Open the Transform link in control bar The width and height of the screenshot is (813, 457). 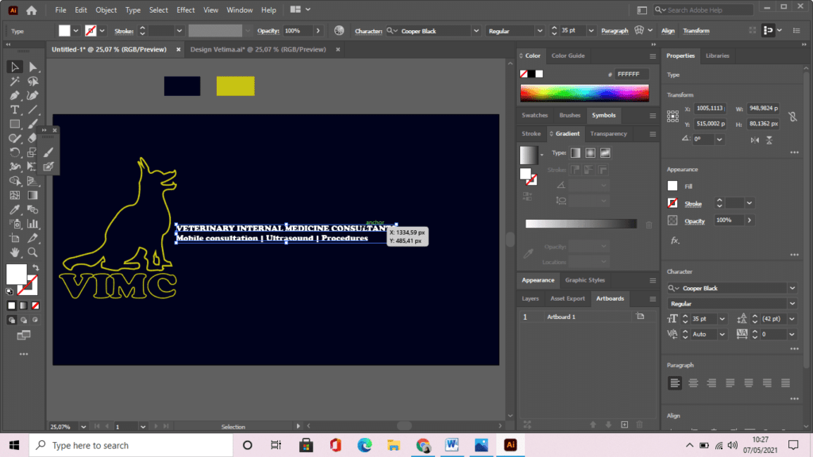[x=695, y=31]
